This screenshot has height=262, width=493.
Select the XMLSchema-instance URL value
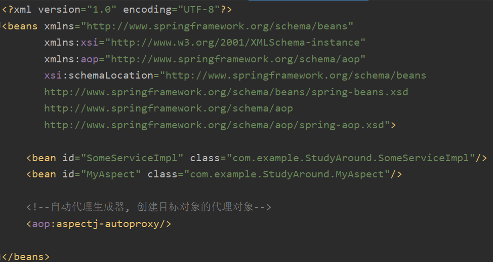point(235,43)
